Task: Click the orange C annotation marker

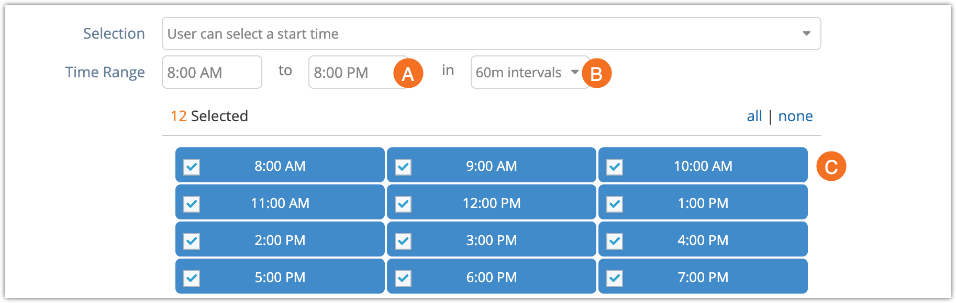Action: click(x=831, y=166)
